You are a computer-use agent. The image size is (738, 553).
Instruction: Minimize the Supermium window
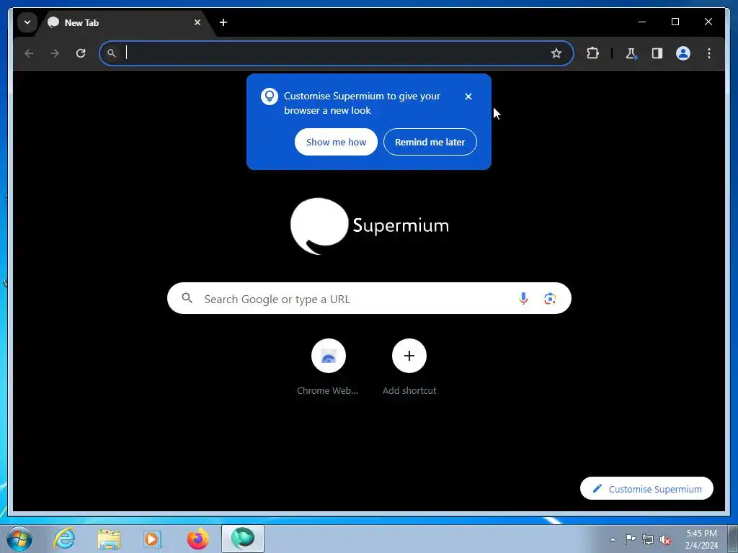pos(642,22)
